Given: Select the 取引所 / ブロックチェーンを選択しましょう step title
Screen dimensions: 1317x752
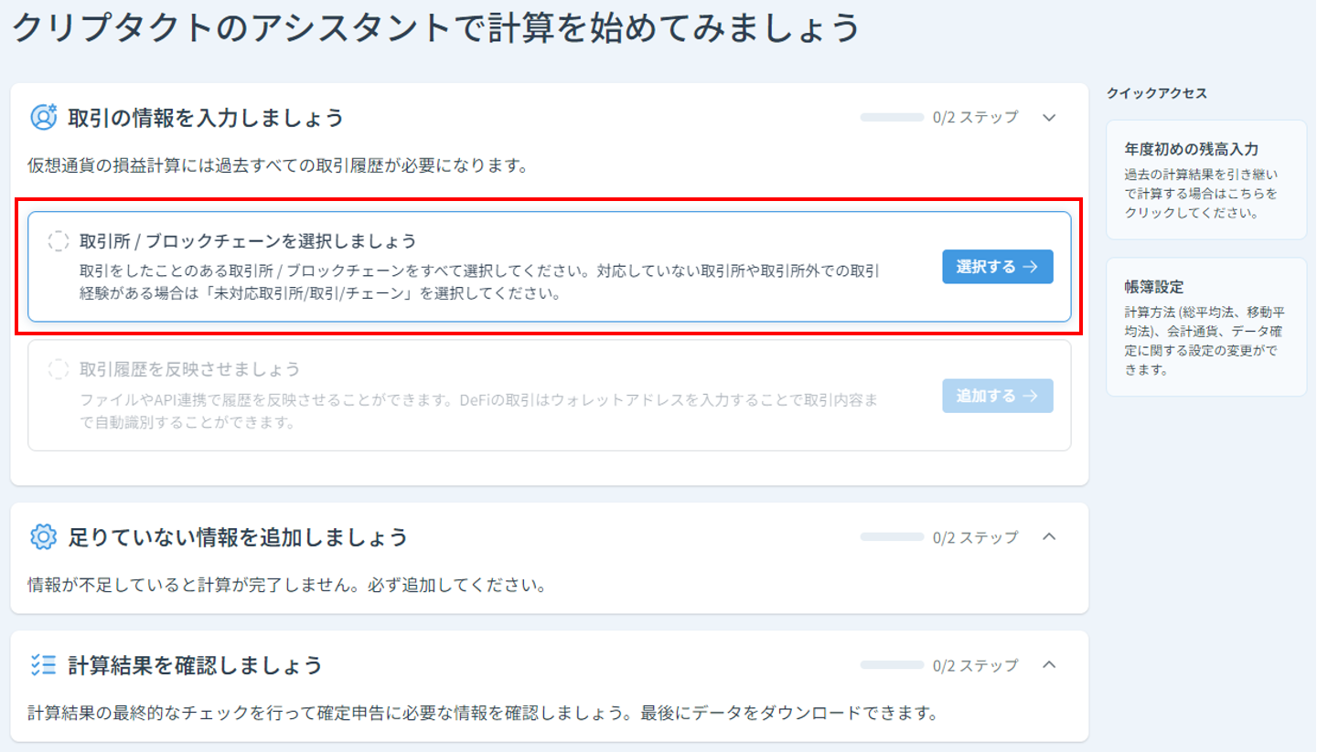Looking at the screenshot, I should pos(248,241).
